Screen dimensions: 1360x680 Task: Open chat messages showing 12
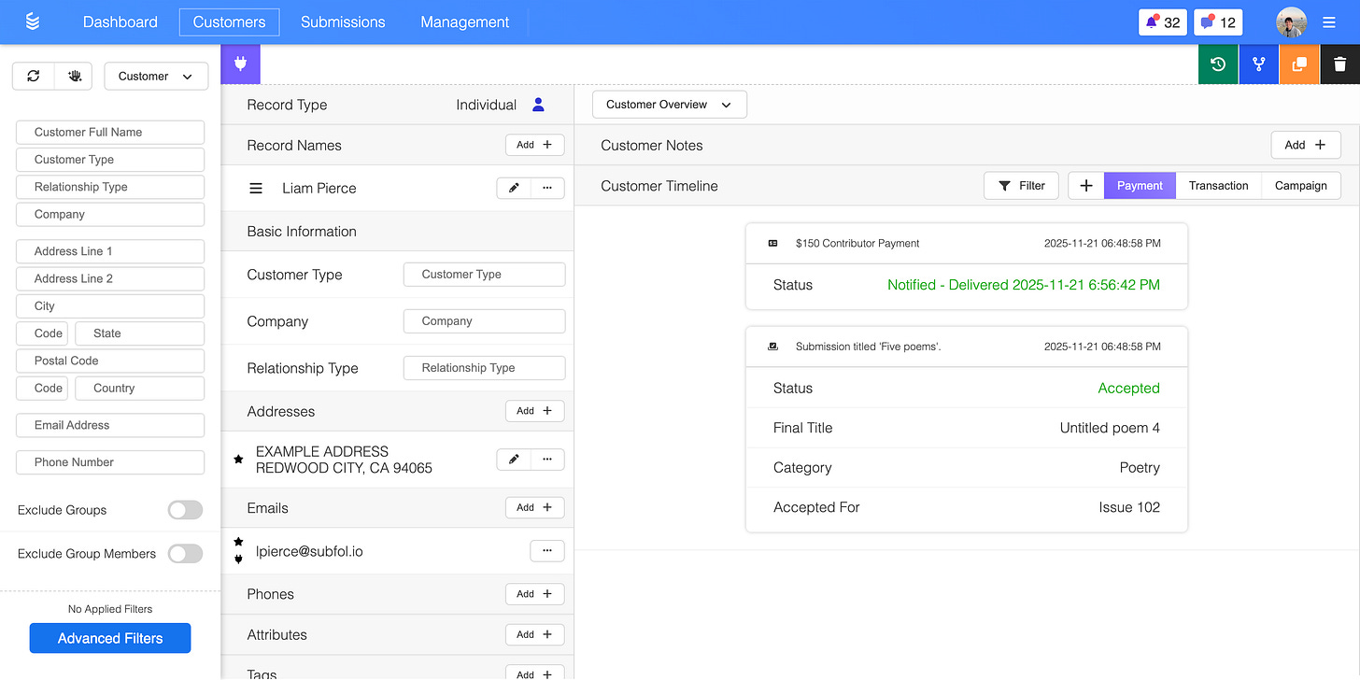tap(1218, 22)
